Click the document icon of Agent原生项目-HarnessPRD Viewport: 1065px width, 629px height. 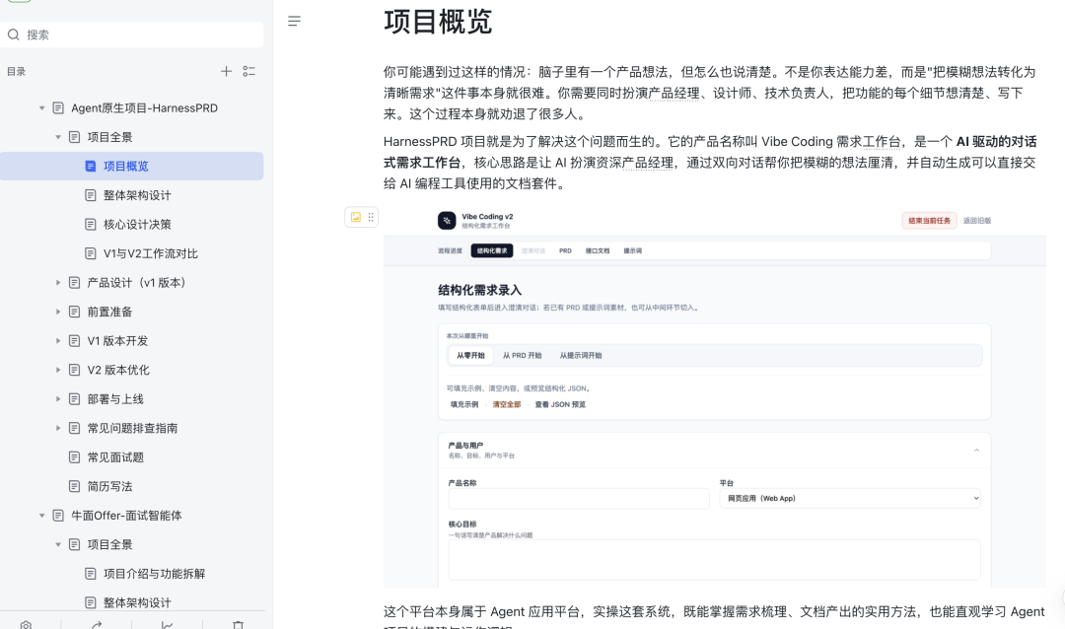58,108
